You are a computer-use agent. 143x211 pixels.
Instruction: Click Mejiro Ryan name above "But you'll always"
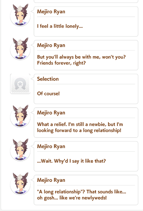pyautogui.click(x=51, y=45)
